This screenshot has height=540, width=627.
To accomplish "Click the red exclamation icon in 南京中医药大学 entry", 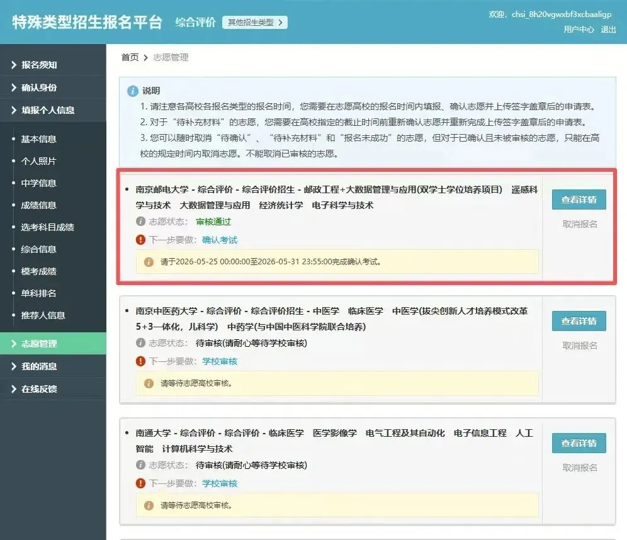I will click(x=141, y=361).
